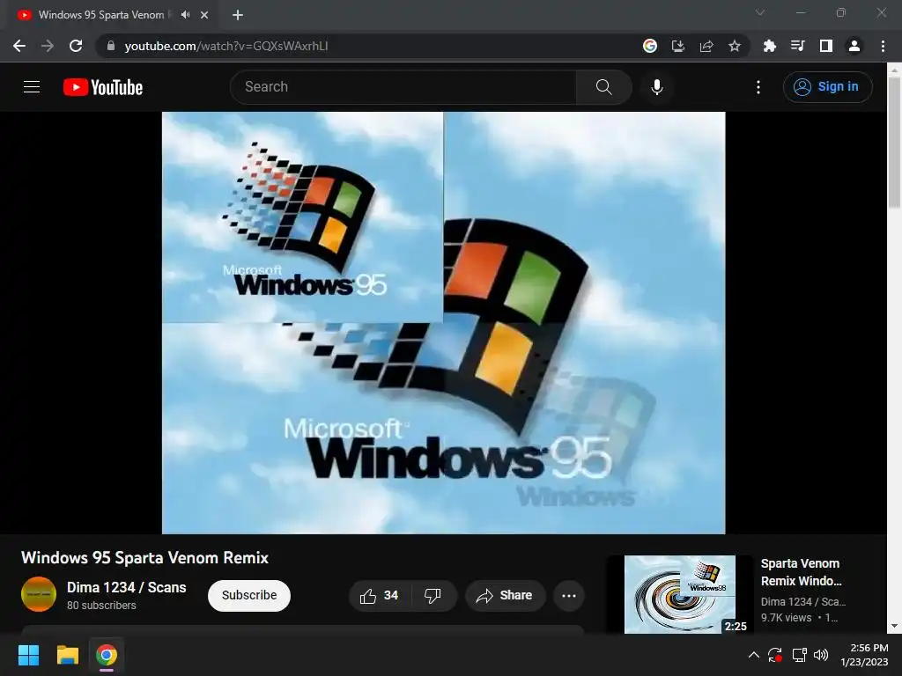Go back with the browser back arrow

pos(19,46)
